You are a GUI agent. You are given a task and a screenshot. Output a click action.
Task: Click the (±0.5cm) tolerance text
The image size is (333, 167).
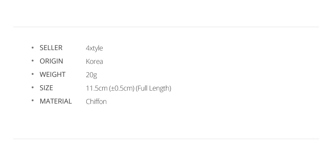[122, 88]
